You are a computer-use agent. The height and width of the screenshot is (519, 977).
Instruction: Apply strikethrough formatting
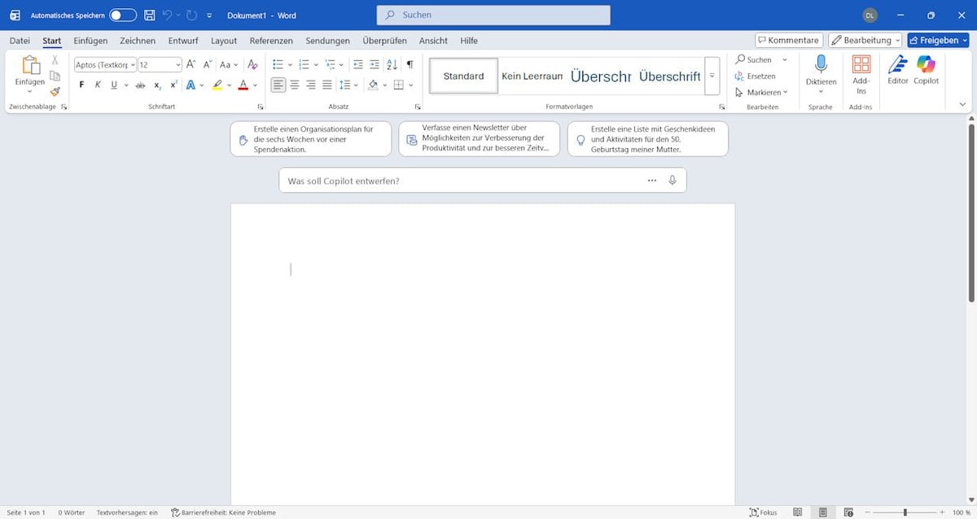point(140,85)
